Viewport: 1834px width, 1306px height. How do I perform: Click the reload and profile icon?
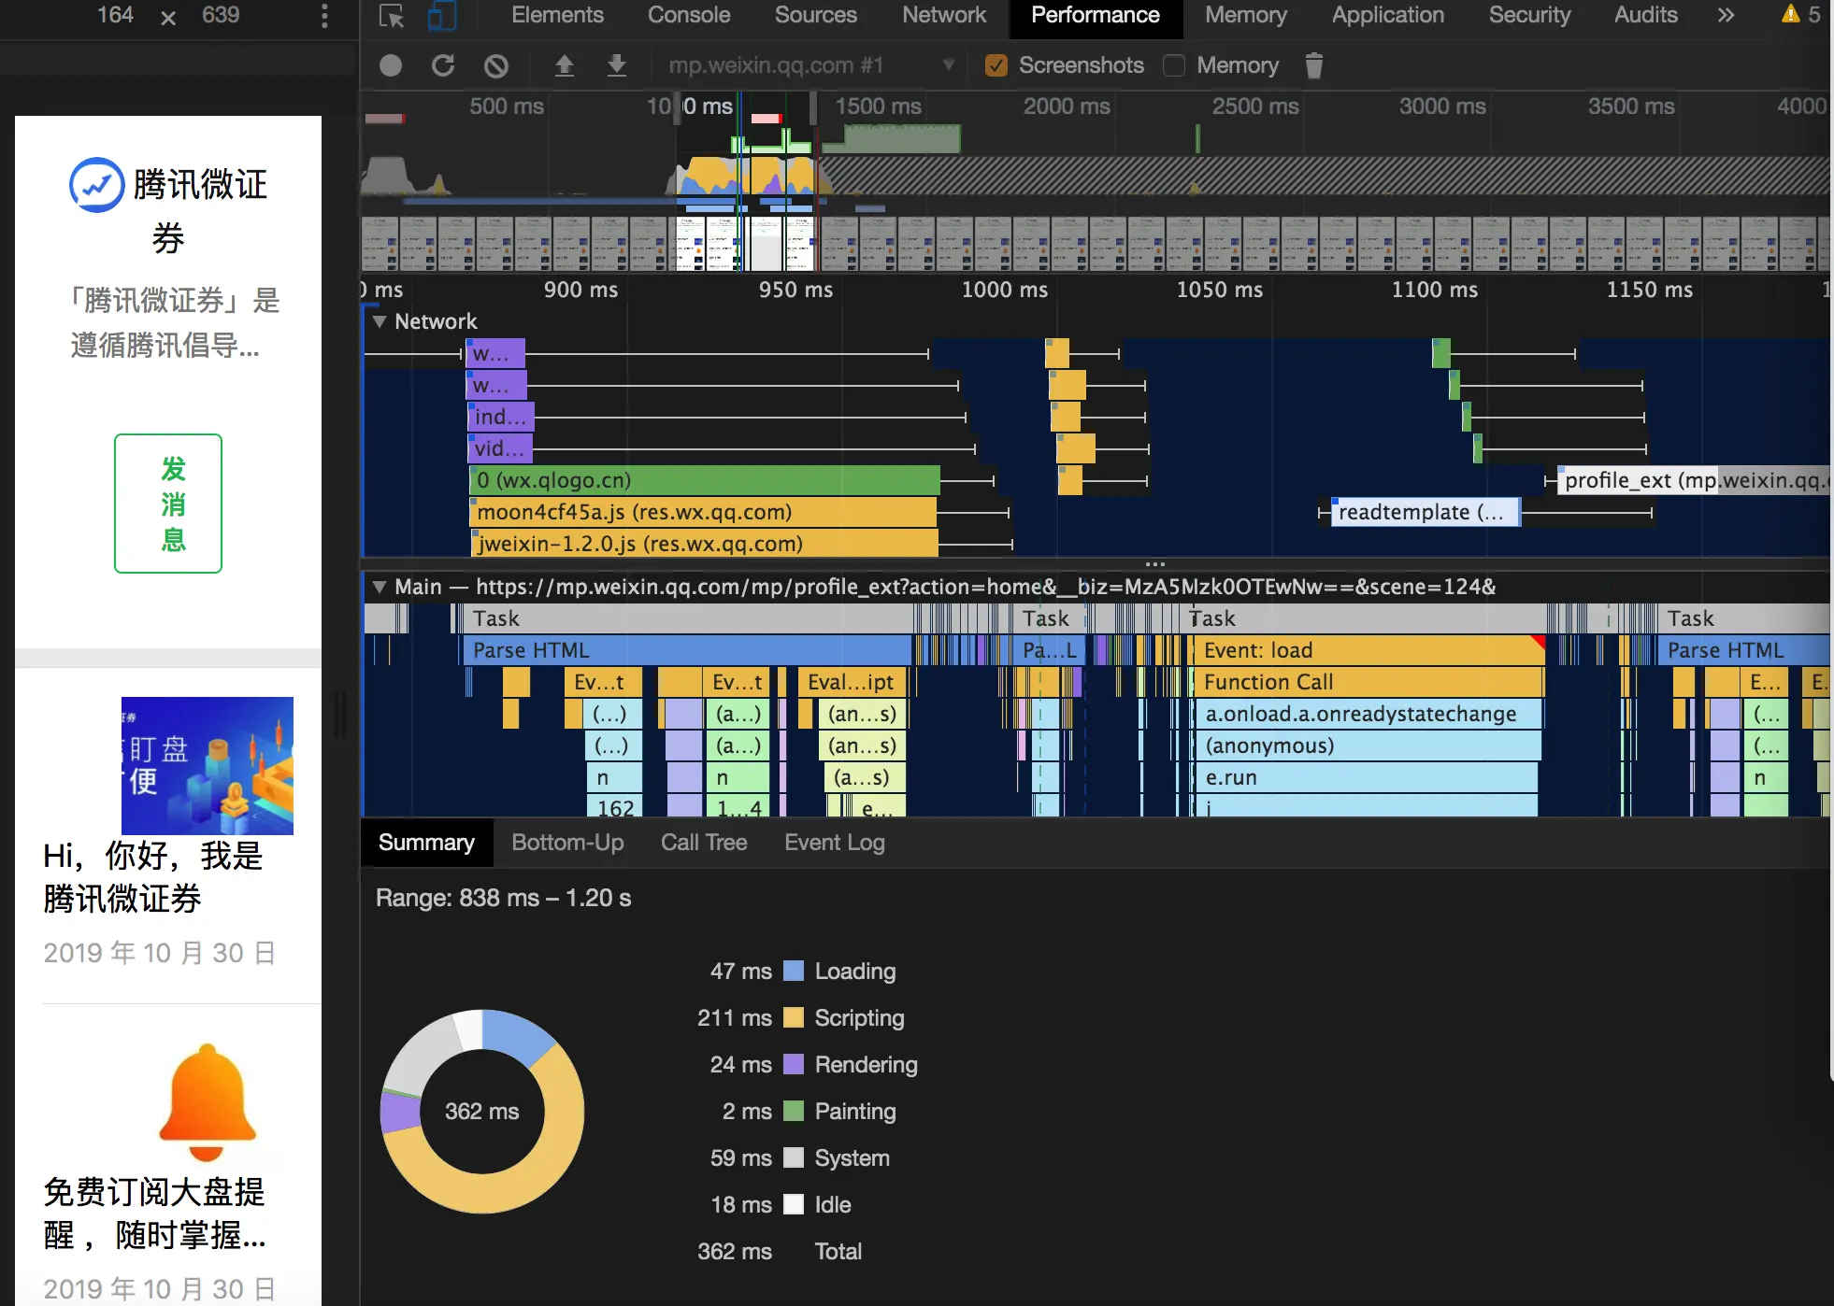click(443, 65)
